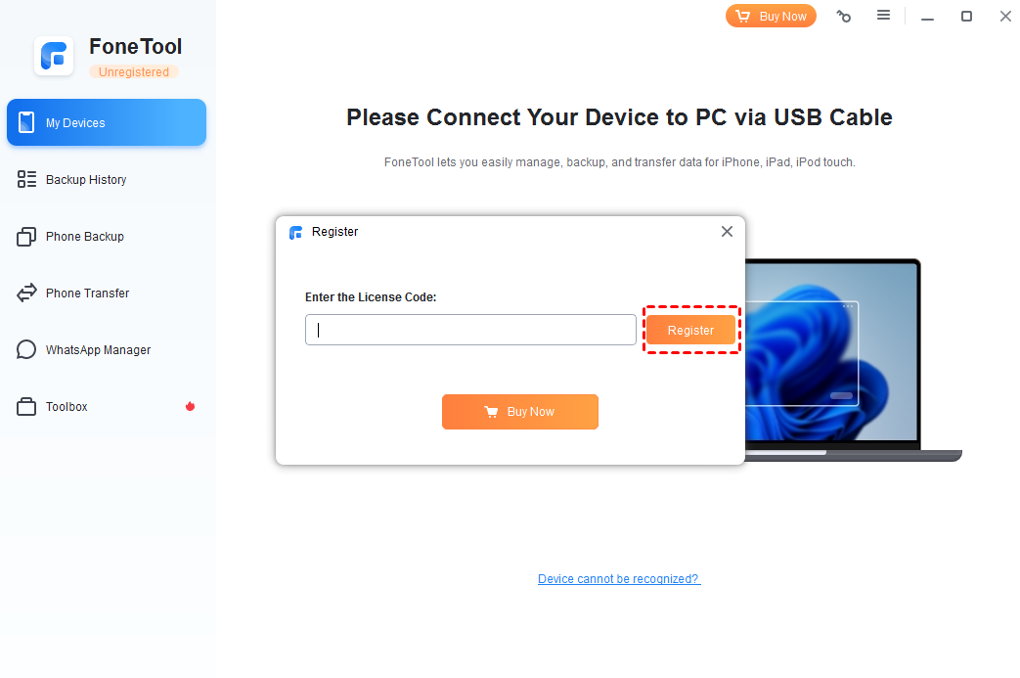Screen dimensions: 1020x678
Task: Click the orange Register button in dialog
Action: click(x=690, y=330)
